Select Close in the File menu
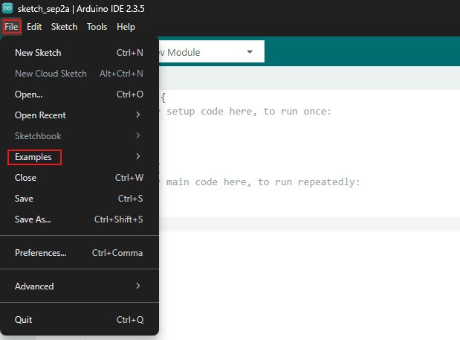460x340 pixels. tap(80, 178)
